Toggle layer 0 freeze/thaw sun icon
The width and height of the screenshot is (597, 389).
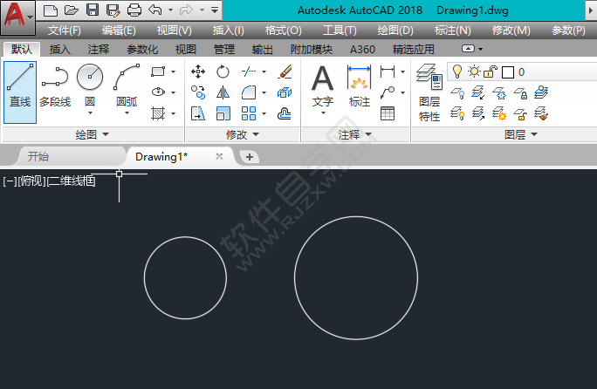click(475, 72)
